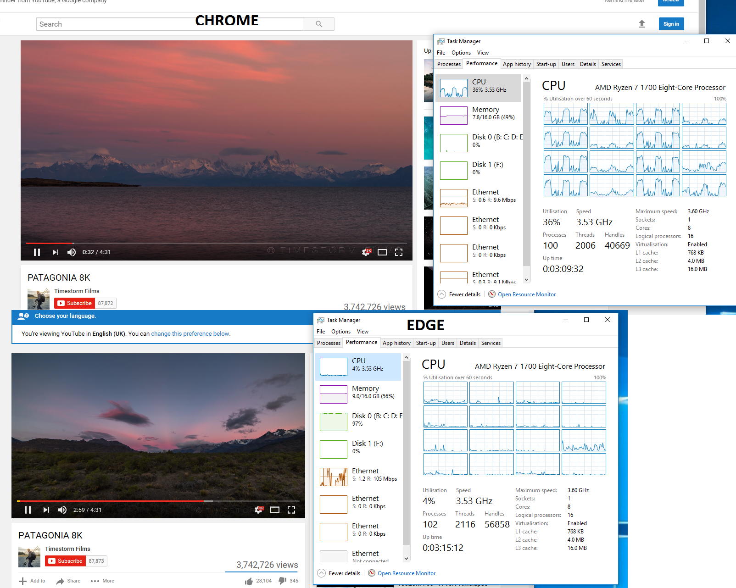Subscribe to Timestorm Films in top page
The width and height of the screenshot is (736, 588).
coord(75,303)
